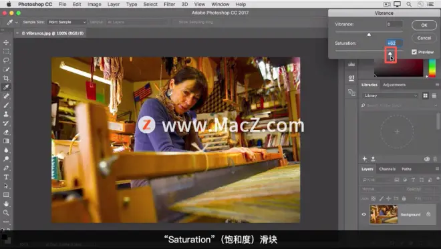Image resolution: width=441 pixels, height=249 pixels.
Task: Click the Vibrance slider handle
Action: [369, 35]
